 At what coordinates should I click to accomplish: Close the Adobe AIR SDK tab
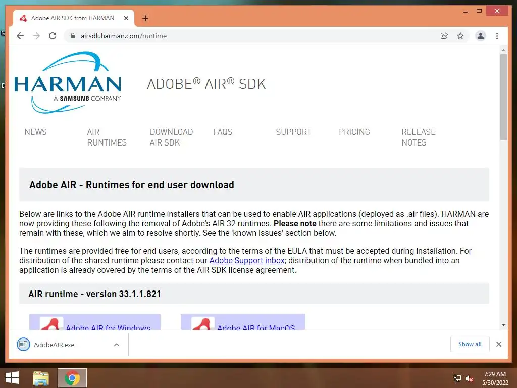pos(126,18)
